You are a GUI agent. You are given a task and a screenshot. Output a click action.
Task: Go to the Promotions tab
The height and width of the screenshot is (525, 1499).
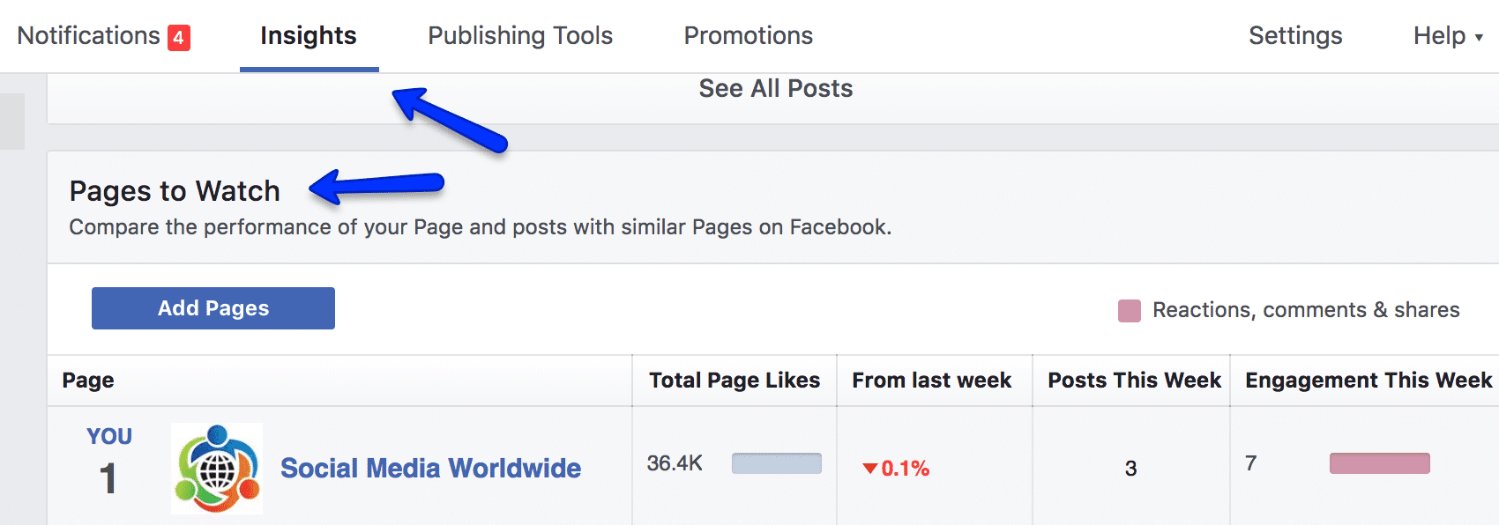click(x=749, y=36)
